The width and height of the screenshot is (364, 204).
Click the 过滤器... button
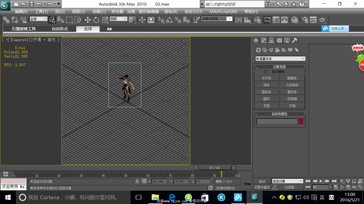[x=291, y=187]
